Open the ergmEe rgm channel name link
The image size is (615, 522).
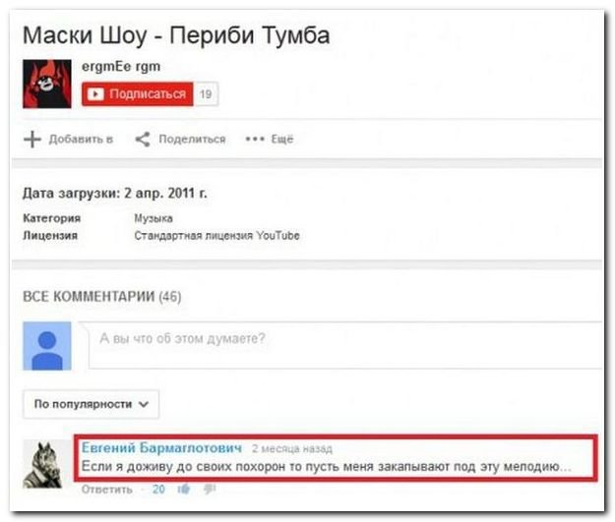click(x=121, y=67)
